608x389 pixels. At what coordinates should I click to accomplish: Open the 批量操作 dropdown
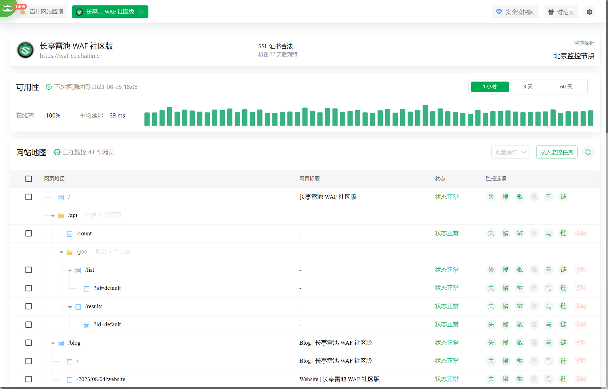510,152
